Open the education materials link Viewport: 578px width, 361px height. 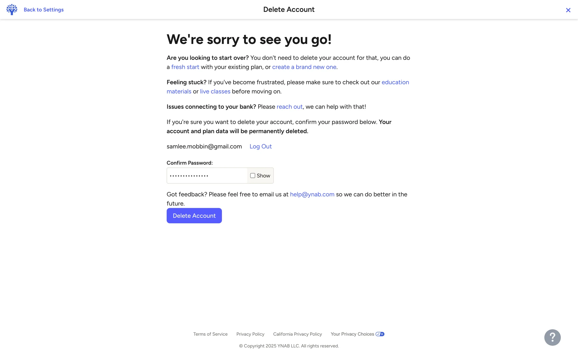[x=395, y=82]
